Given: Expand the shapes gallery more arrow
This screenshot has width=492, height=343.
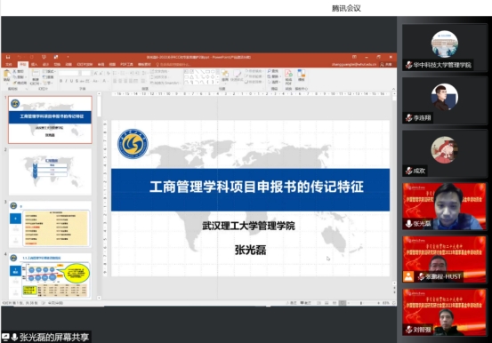Looking at the screenshot, I should [x=217, y=83].
